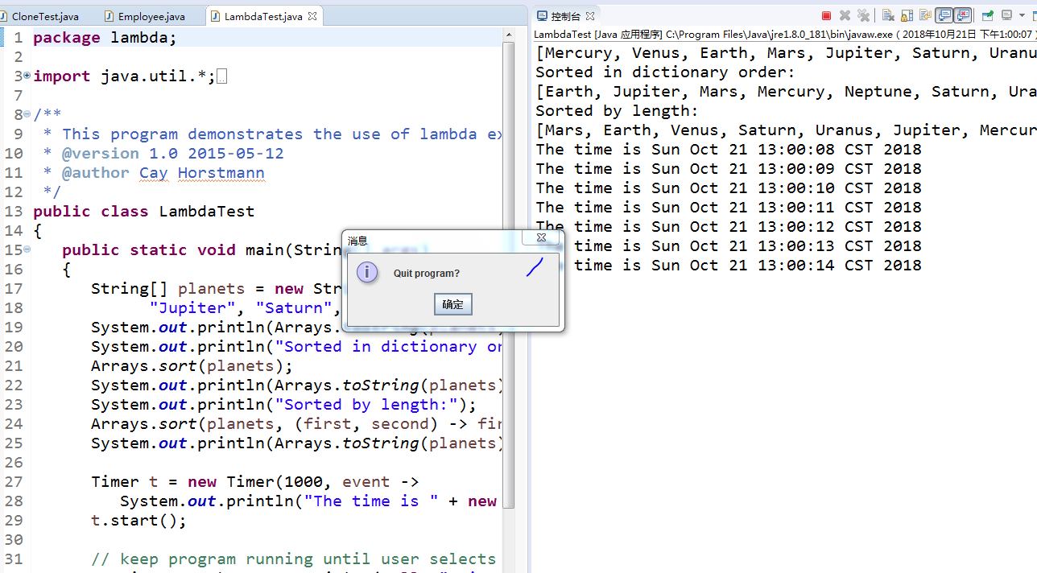Click console output starting "[Earth, Jupiter, Mars"
Screen dimensions: 1037x573
pos(786,91)
